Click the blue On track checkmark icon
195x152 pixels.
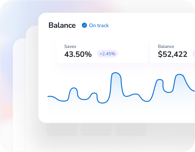[84, 25]
